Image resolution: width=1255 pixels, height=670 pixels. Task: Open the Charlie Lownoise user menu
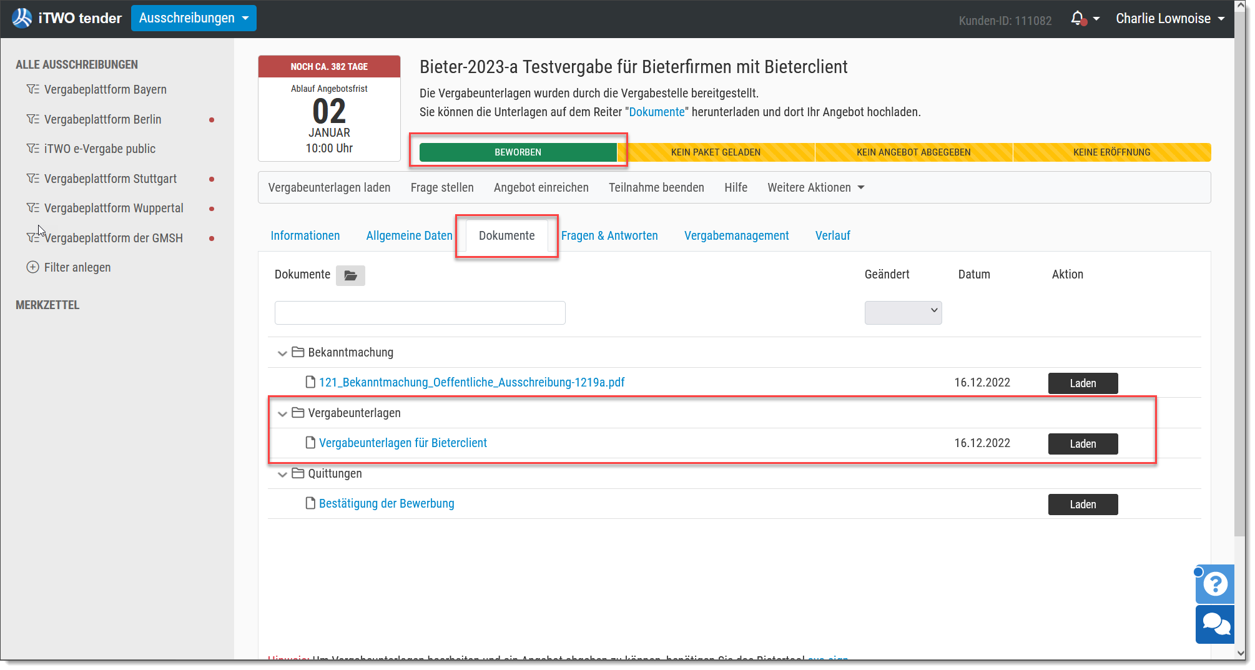pos(1170,19)
